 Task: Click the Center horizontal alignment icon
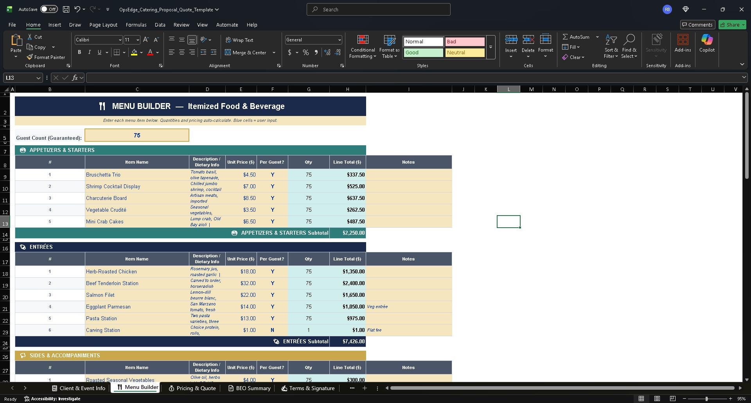[x=181, y=52]
